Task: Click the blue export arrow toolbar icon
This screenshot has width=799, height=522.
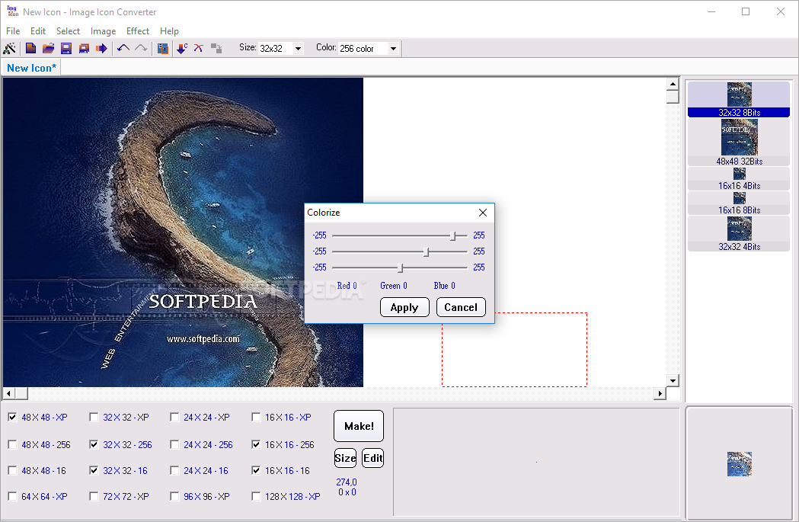Action: click(101, 48)
